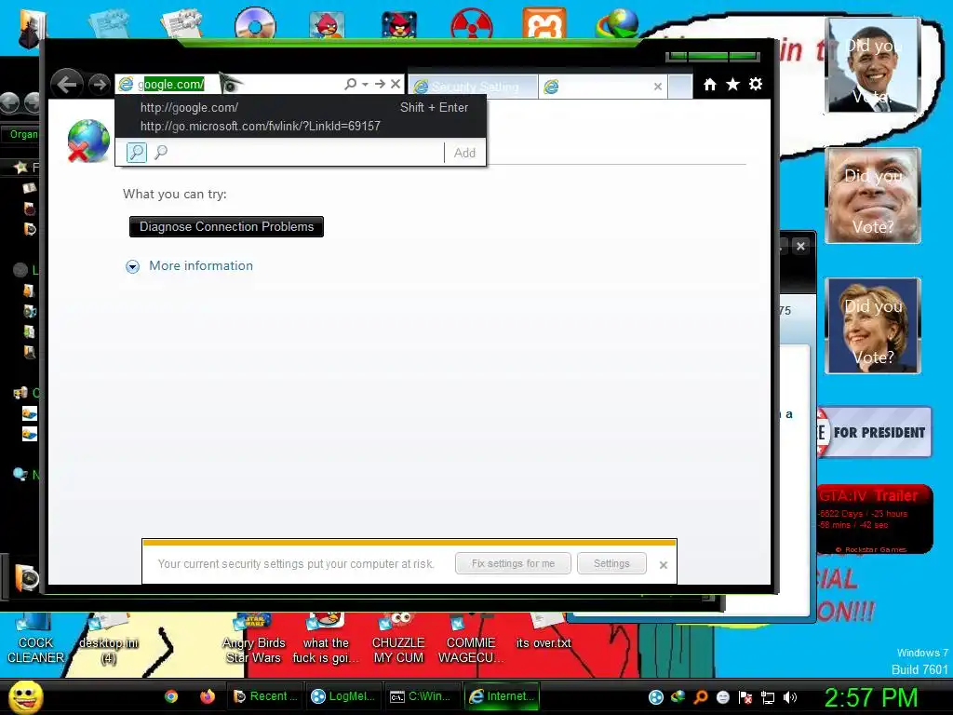
Task: Switch to the Recent taskbar window
Action: tap(265, 696)
